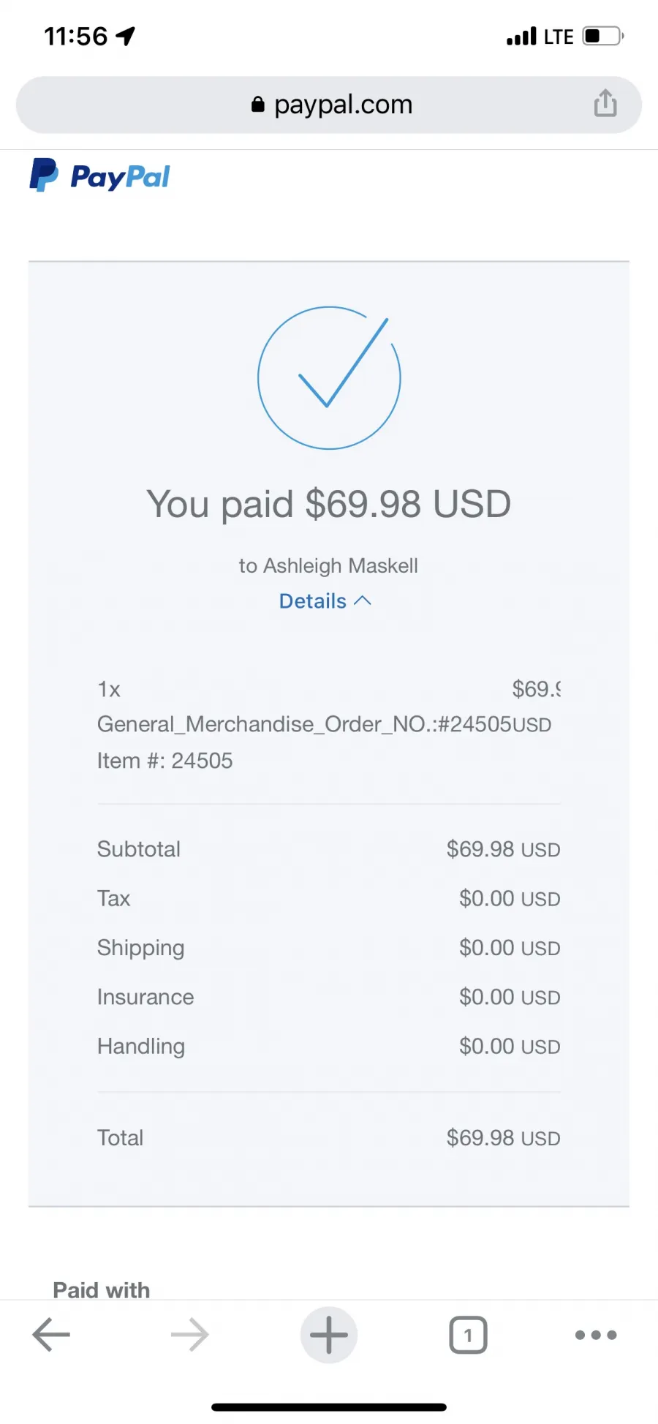
Task: Tap the Subtotal row amount
Action: tap(503, 849)
